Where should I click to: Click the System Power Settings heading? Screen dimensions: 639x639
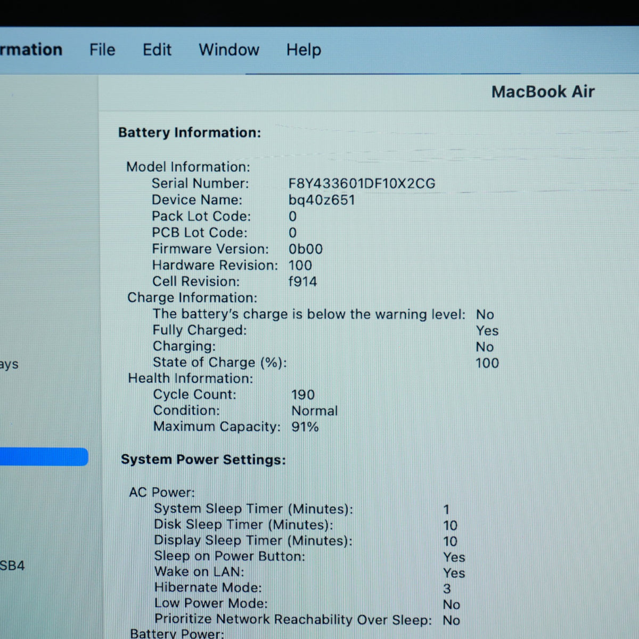[x=203, y=460]
